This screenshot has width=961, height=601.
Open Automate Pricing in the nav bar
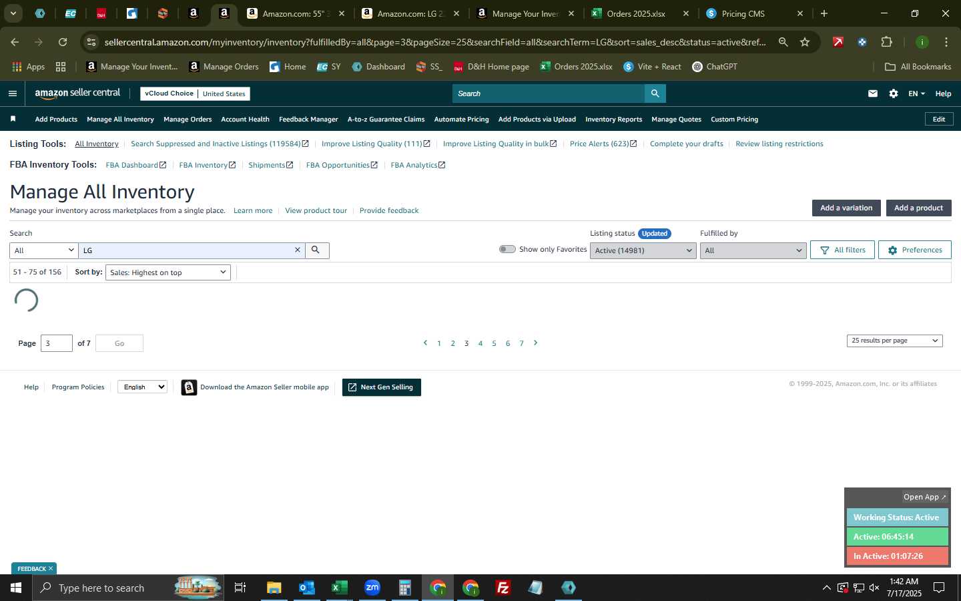pos(461,119)
